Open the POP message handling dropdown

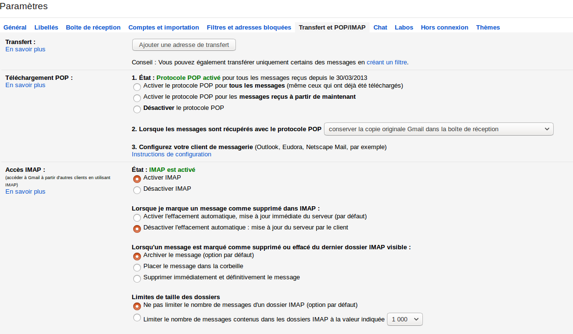coord(438,129)
